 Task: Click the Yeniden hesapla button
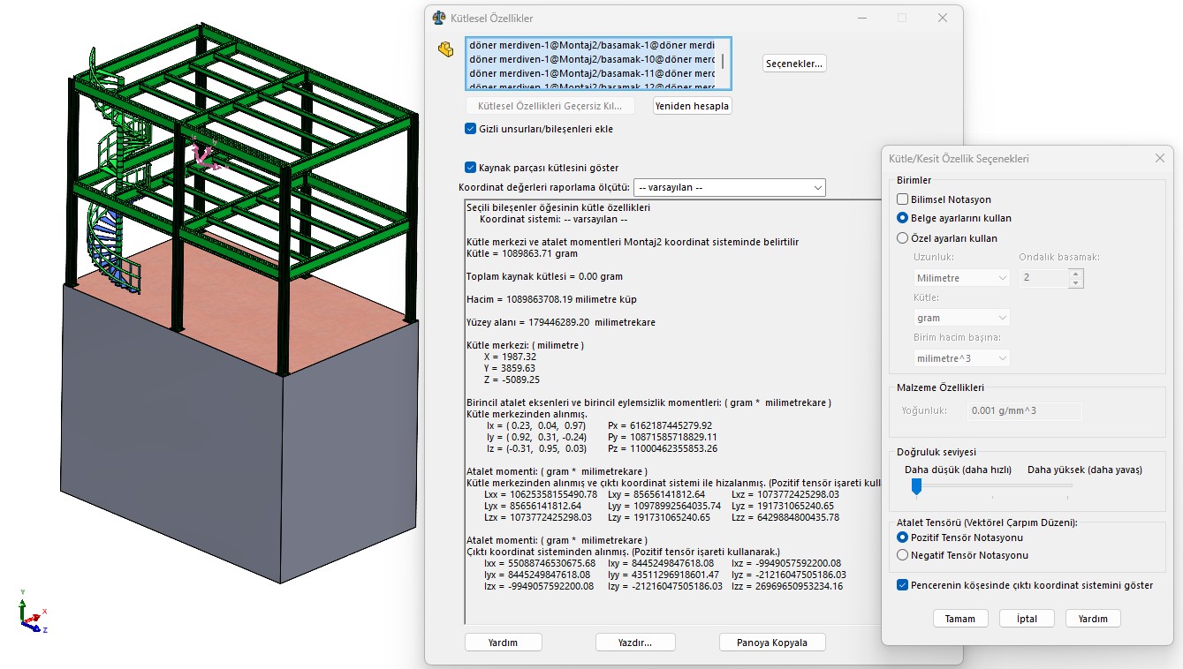pyautogui.click(x=693, y=106)
